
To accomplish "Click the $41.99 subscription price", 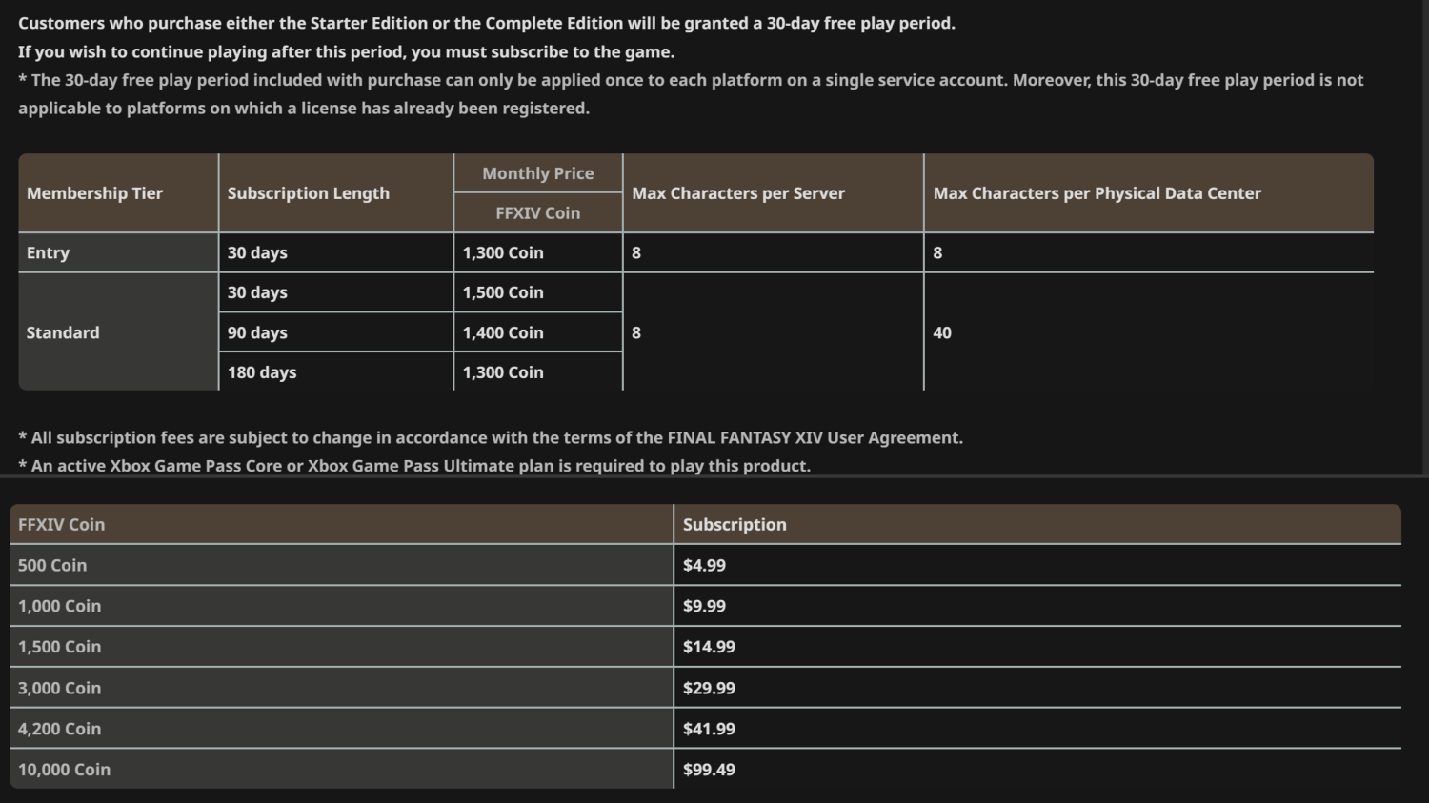I will (x=709, y=729).
